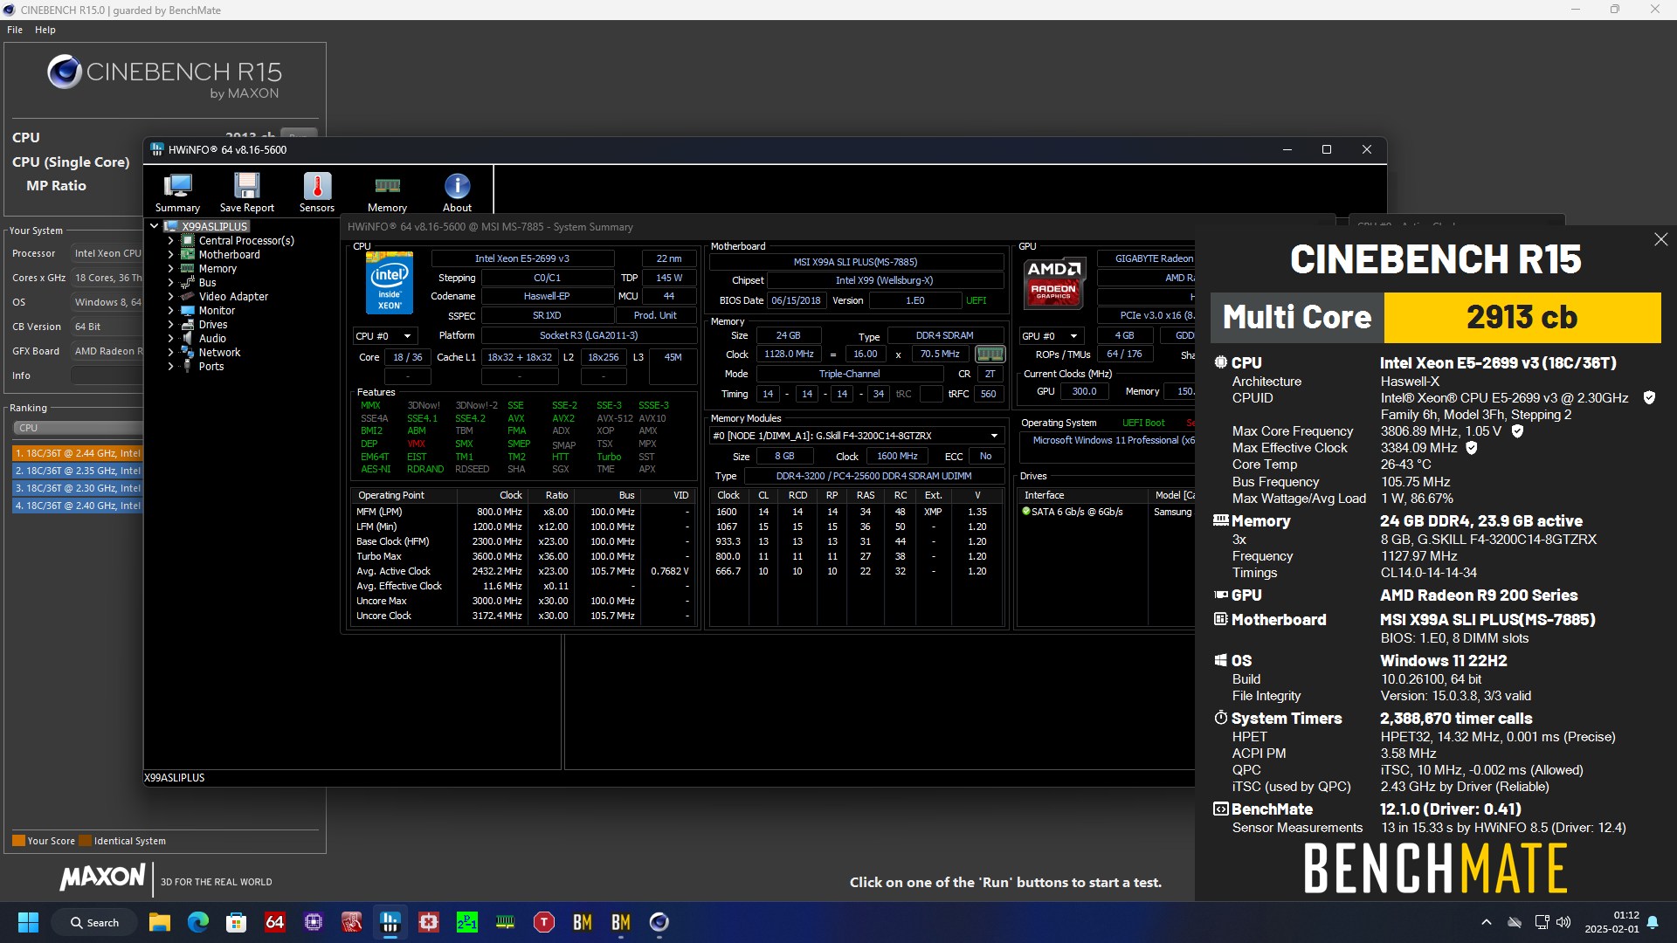Open the red crosshair app on taskbar
This screenshot has height=943, width=1677.
click(x=429, y=922)
